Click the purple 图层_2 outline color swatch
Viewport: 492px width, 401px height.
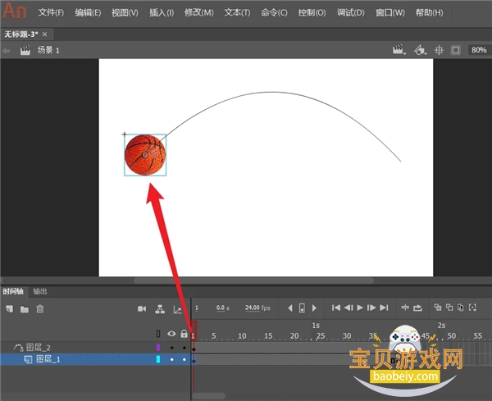pyautogui.click(x=158, y=348)
